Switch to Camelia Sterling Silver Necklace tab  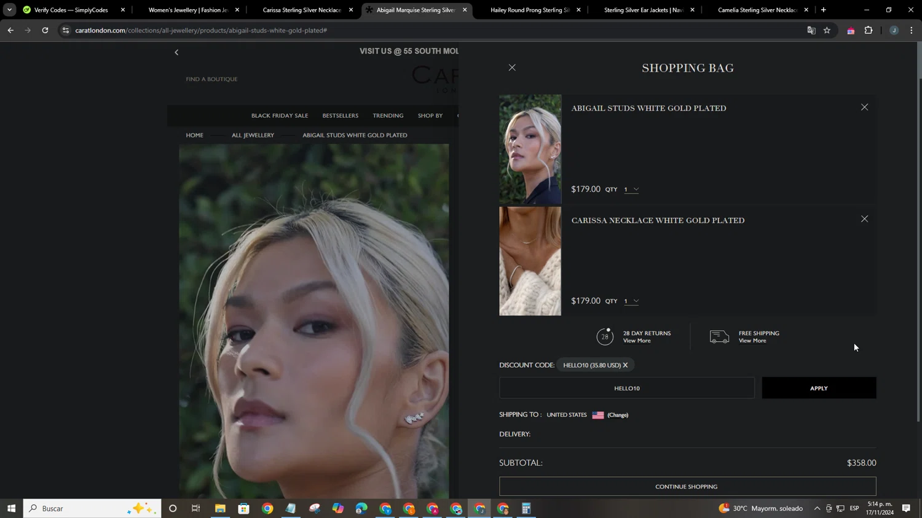pos(757,10)
